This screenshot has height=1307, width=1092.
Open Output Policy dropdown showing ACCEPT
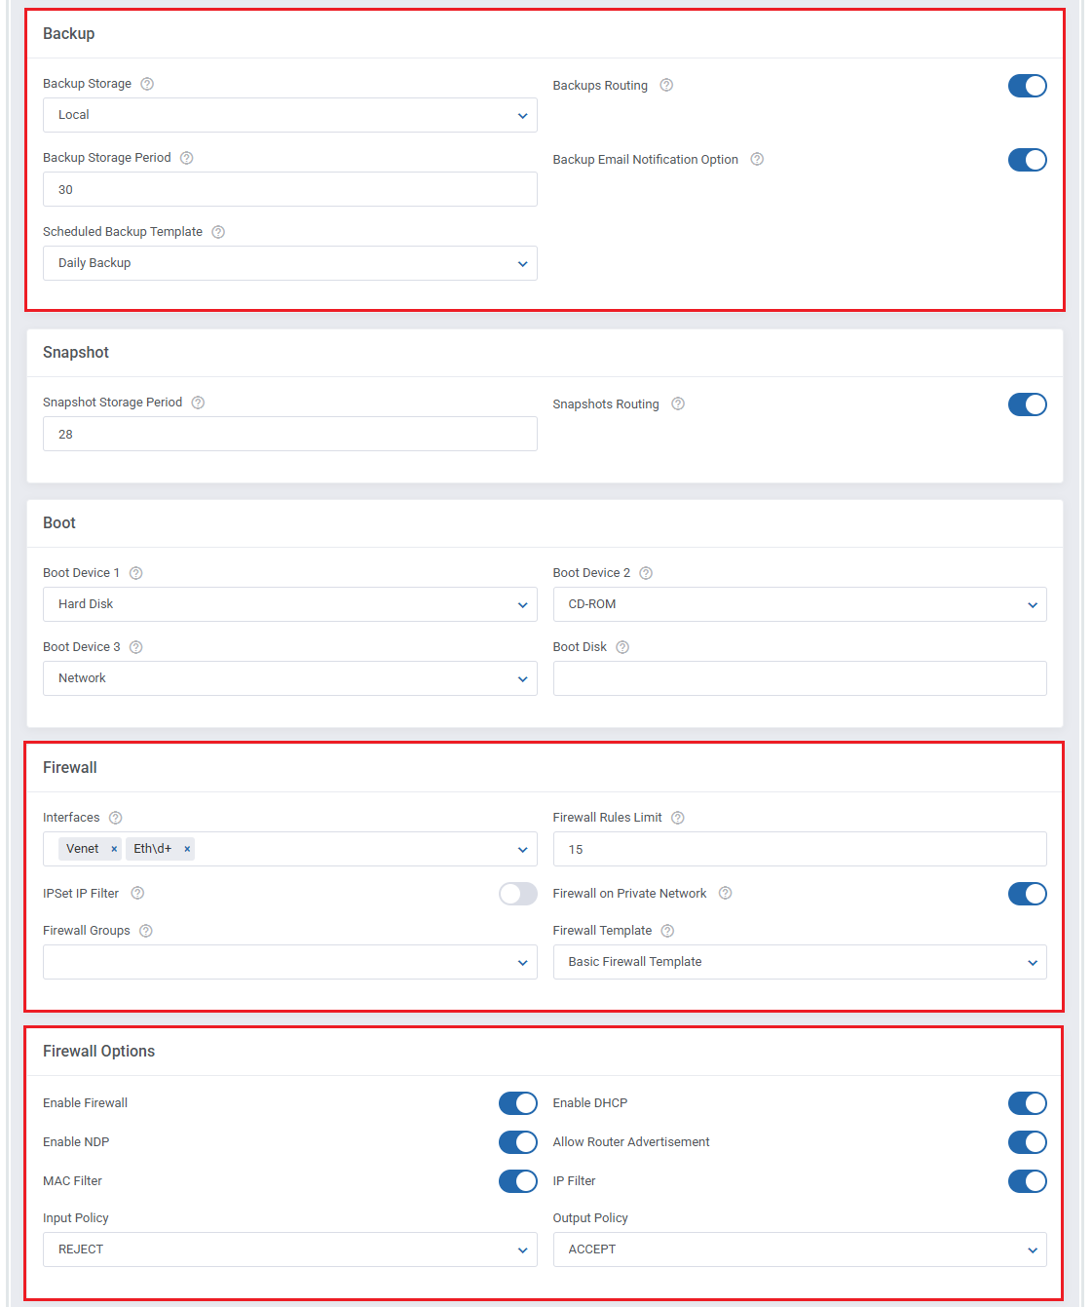coord(800,1249)
